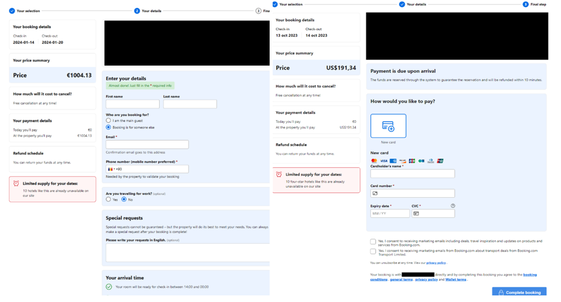Open privacy policy link next to general terms
The image size is (561, 302).
[x=426, y=279]
